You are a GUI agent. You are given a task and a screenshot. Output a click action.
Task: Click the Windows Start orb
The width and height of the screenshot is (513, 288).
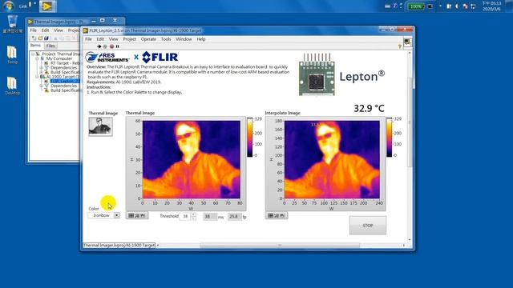click(8, 6)
